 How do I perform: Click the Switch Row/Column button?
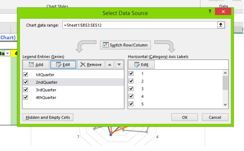coord(126,45)
